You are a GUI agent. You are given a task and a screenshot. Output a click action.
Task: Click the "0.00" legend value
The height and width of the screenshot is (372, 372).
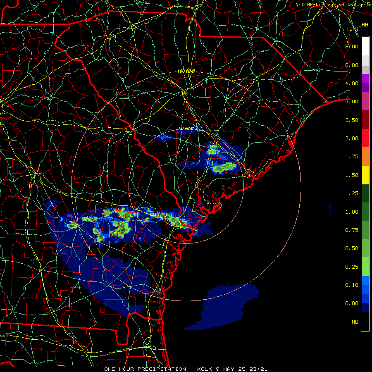tap(352, 303)
